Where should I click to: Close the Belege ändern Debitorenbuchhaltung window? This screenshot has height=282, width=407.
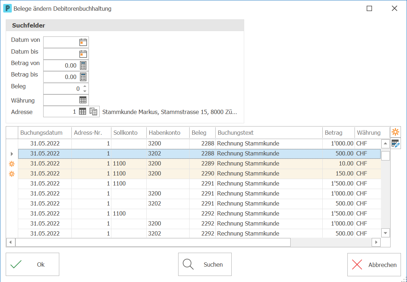pos(395,9)
